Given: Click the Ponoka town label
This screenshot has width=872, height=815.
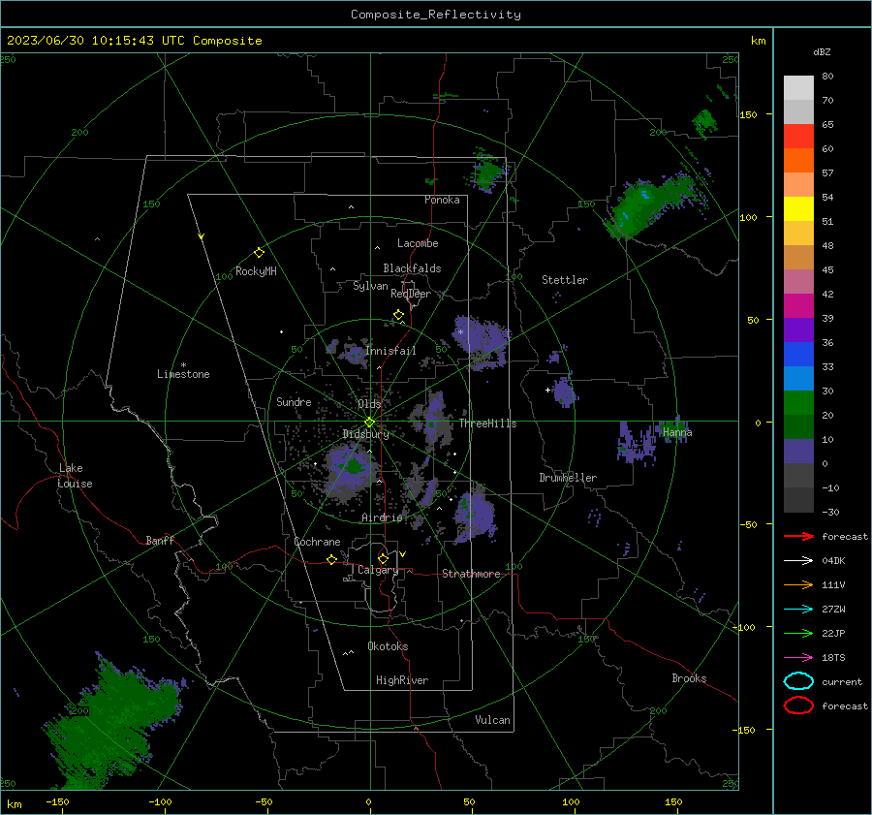Looking at the screenshot, I should click(x=442, y=200).
